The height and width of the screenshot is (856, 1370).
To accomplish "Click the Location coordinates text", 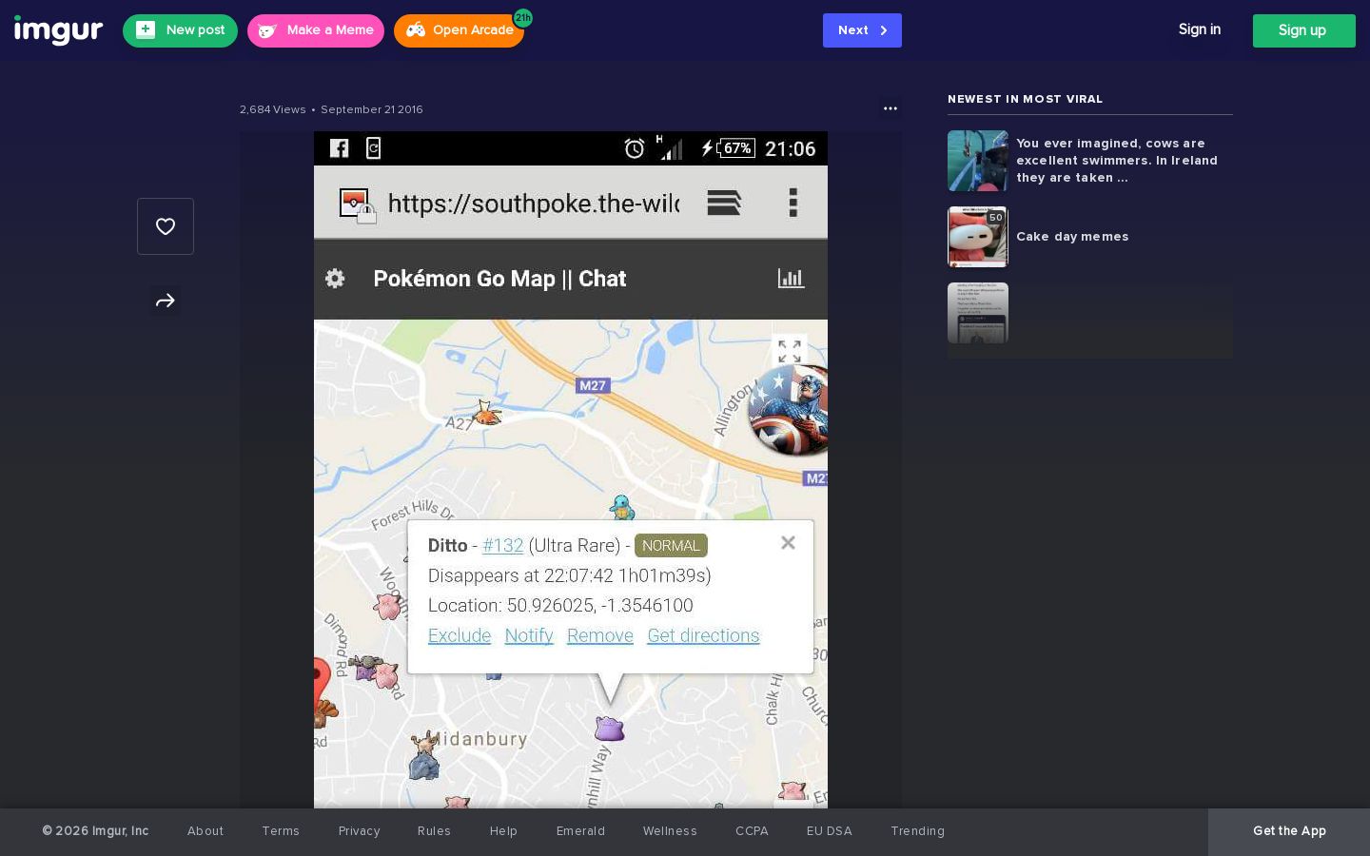I will click(560, 606).
